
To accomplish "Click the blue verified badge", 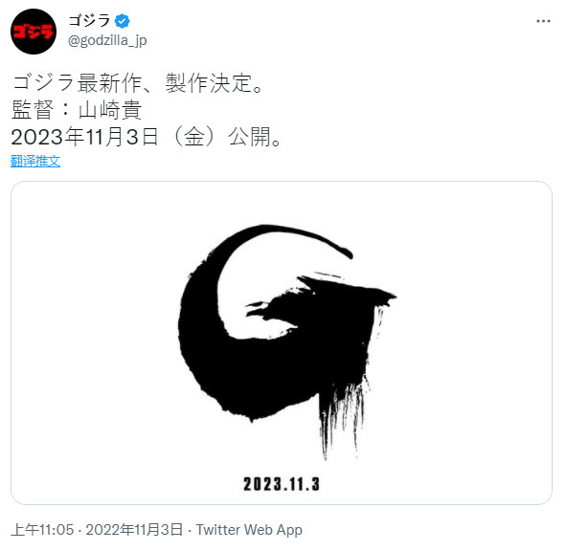I will pyautogui.click(x=122, y=21).
